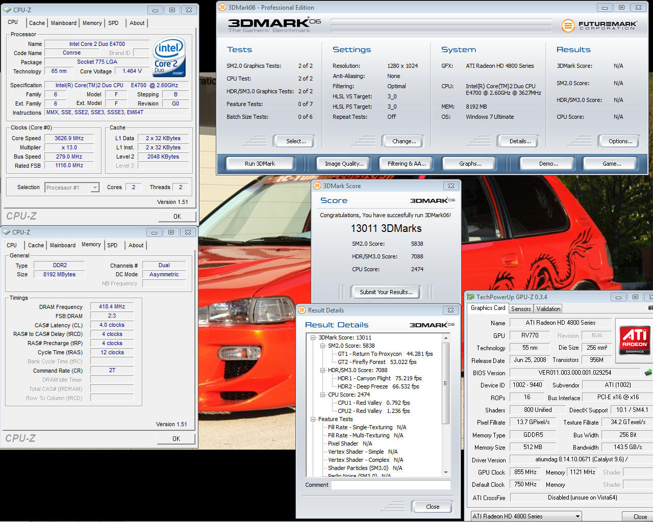
Task: Collapse the CPU Score: 2474 node
Action: click(x=322, y=395)
